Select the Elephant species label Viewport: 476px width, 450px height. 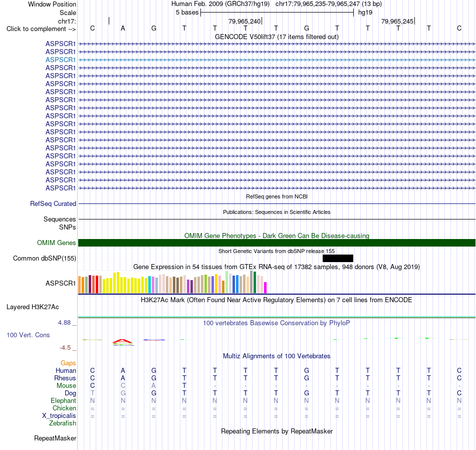(63, 401)
